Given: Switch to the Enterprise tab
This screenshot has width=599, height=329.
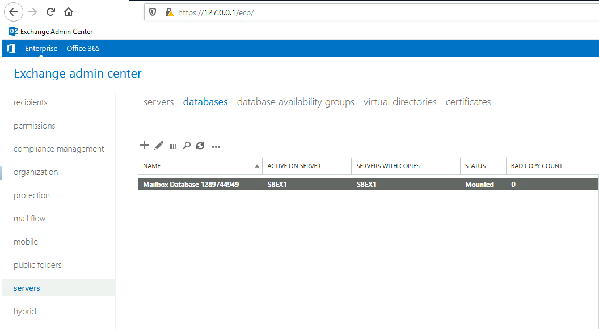Looking at the screenshot, I should click(41, 49).
